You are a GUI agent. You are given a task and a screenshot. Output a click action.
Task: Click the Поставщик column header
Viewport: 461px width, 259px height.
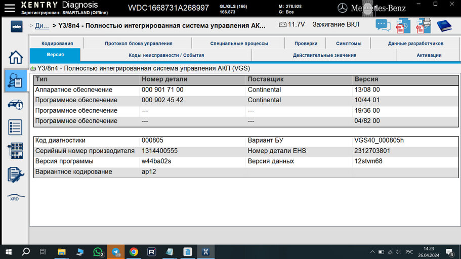266,79
